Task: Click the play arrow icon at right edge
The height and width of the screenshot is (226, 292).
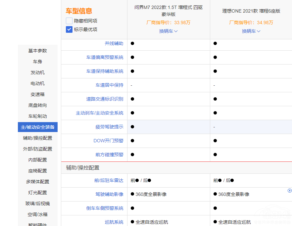Action: (290, 191)
